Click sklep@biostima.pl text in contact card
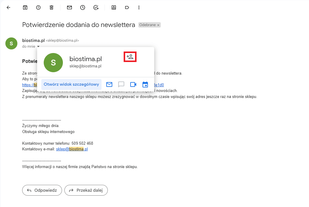The height and width of the screenshot is (207, 309). point(86,66)
